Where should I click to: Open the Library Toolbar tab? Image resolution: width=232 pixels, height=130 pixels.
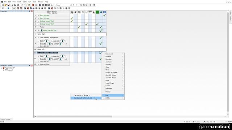(7, 119)
